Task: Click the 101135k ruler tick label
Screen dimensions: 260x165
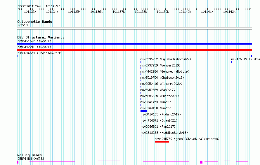Action: tap(74, 12)
